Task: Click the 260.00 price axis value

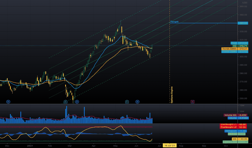Action: 243,90
